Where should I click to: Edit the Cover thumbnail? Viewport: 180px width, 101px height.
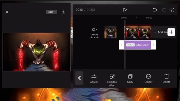pos(110,32)
